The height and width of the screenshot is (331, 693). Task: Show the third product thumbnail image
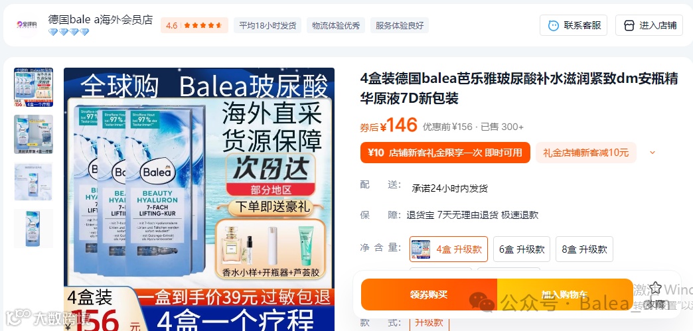(x=34, y=182)
